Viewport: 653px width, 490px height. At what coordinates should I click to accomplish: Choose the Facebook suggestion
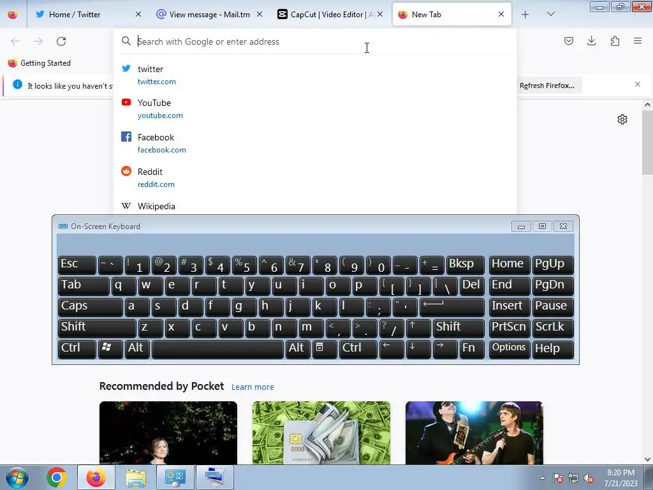[x=314, y=143]
